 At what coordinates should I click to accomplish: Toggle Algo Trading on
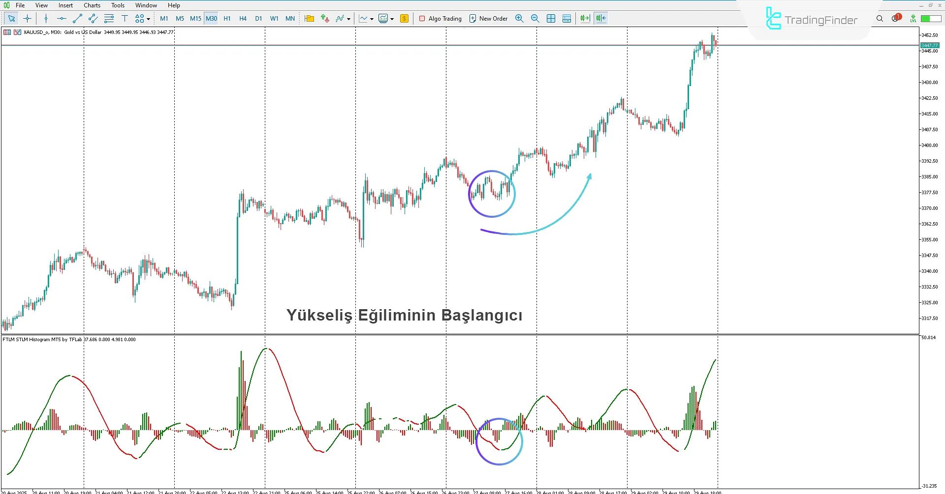[440, 18]
